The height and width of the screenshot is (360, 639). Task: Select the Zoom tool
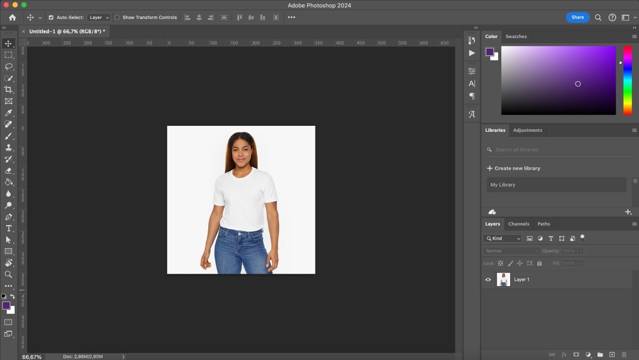(x=8, y=274)
